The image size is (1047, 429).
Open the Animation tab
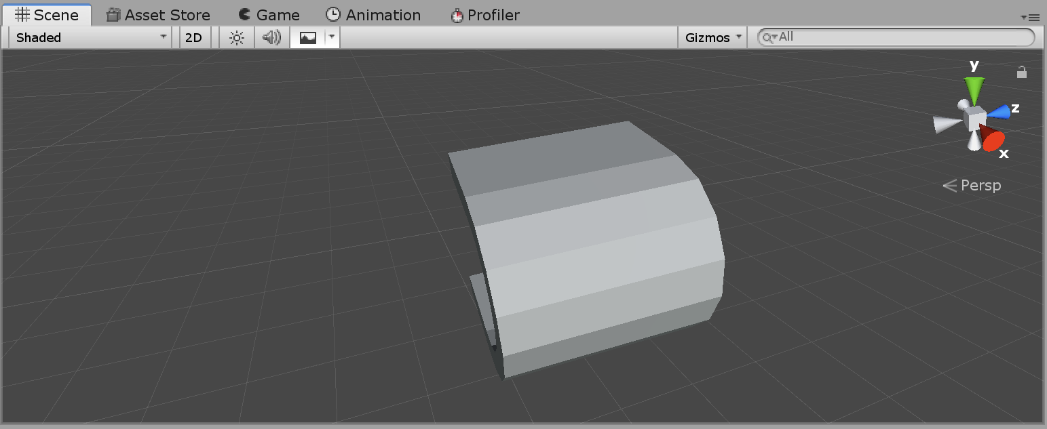point(374,14)
